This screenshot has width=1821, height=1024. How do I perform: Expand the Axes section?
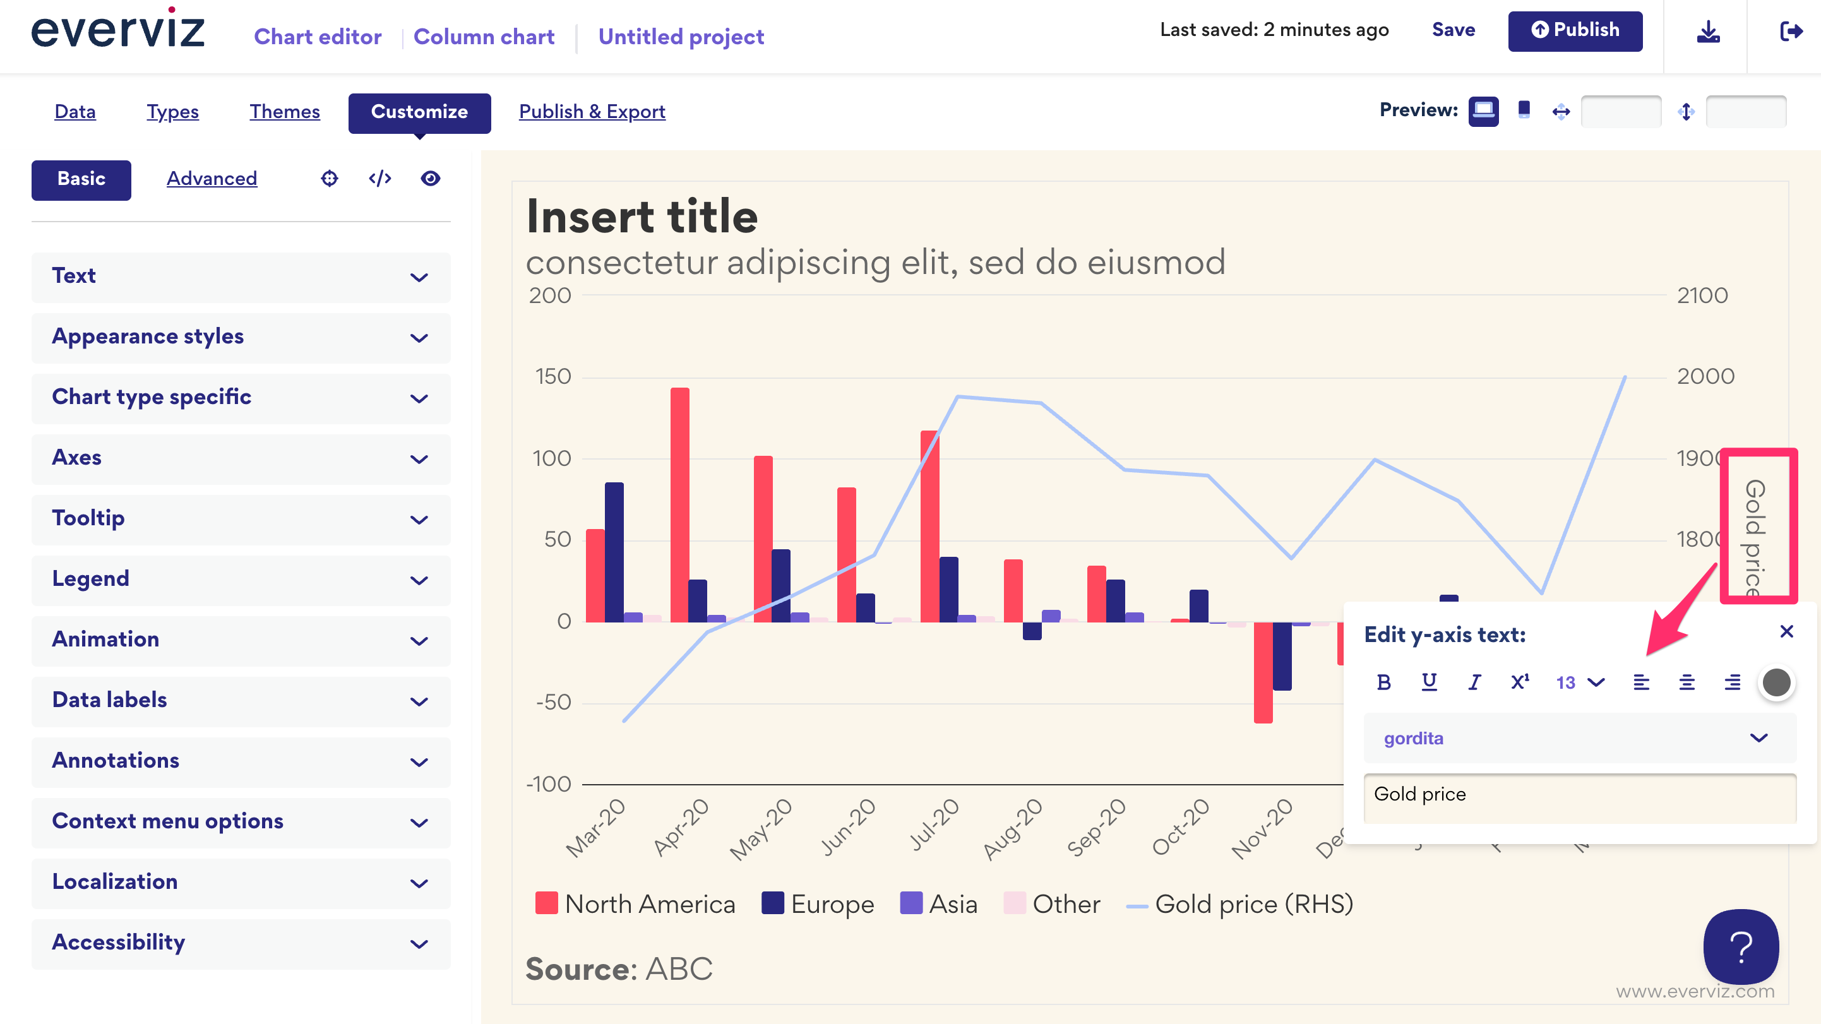(241, 458)
